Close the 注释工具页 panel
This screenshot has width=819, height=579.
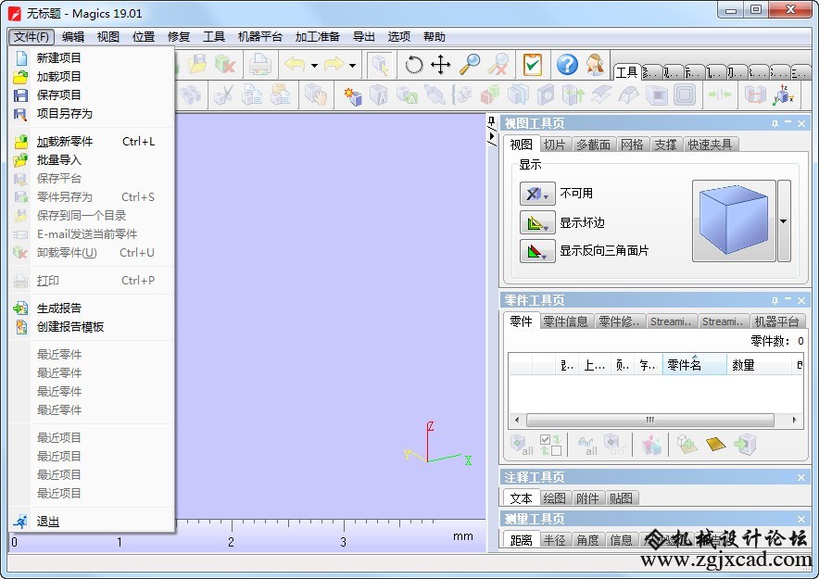tap(801, 477)
